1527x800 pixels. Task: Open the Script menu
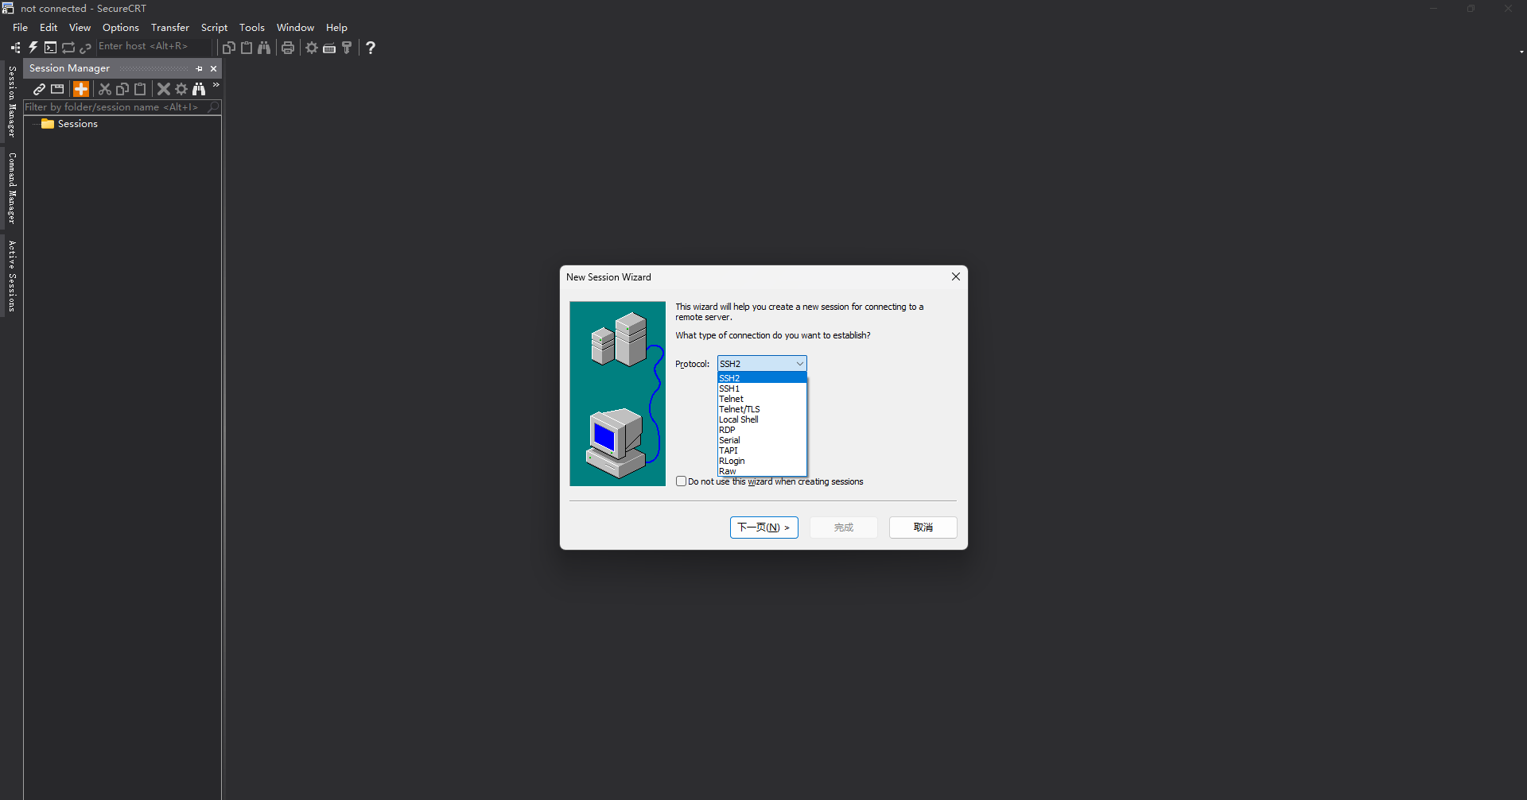point(214,27)
